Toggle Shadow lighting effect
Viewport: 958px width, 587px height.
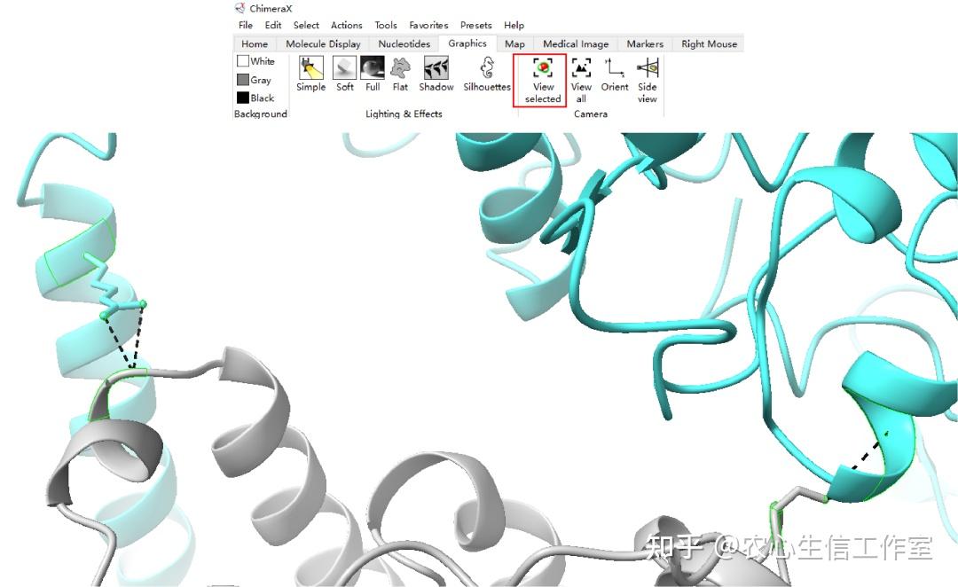click(436, 74)
